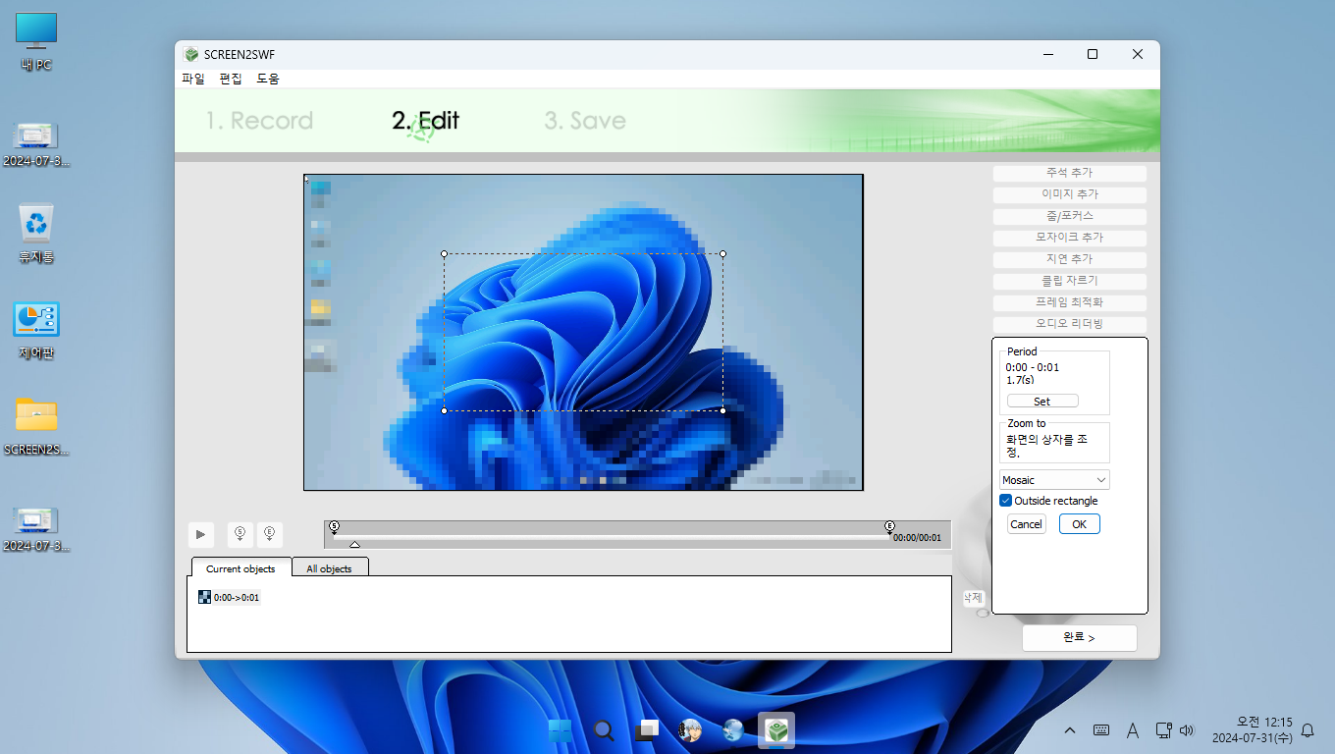Image resolution: width=1335 pixels, height=754 pixels.
Task: Open network status from the tray
Action: [1163, 730]
